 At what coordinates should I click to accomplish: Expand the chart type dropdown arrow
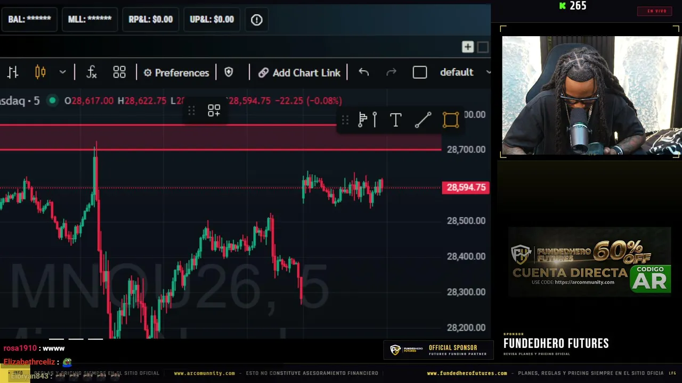[62, 72]
